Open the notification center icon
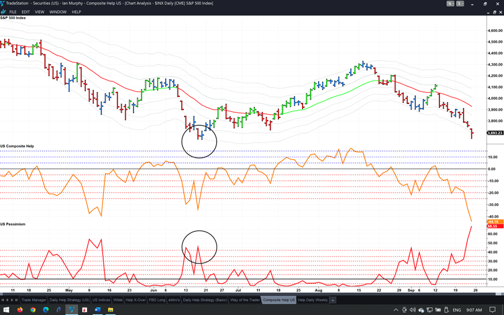This screenshot has height=315, width=504. tap(492, 310)
